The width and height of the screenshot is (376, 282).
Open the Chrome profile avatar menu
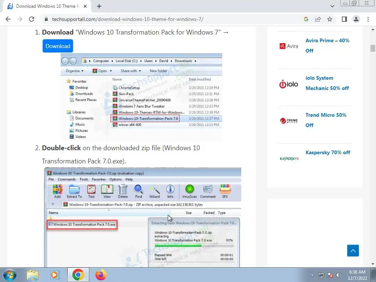(x=356, y=19)
